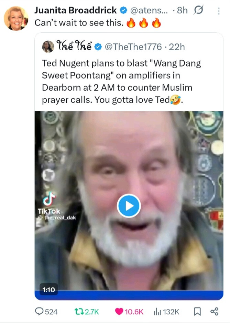This screenshot has width=230, height=323.
Task: Open the @atens... handle link
Action: (149, 10)
